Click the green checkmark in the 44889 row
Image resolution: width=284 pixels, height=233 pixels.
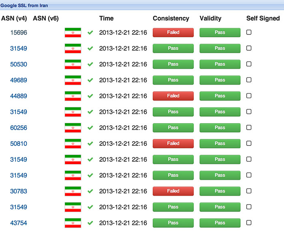tap(90, 96)
